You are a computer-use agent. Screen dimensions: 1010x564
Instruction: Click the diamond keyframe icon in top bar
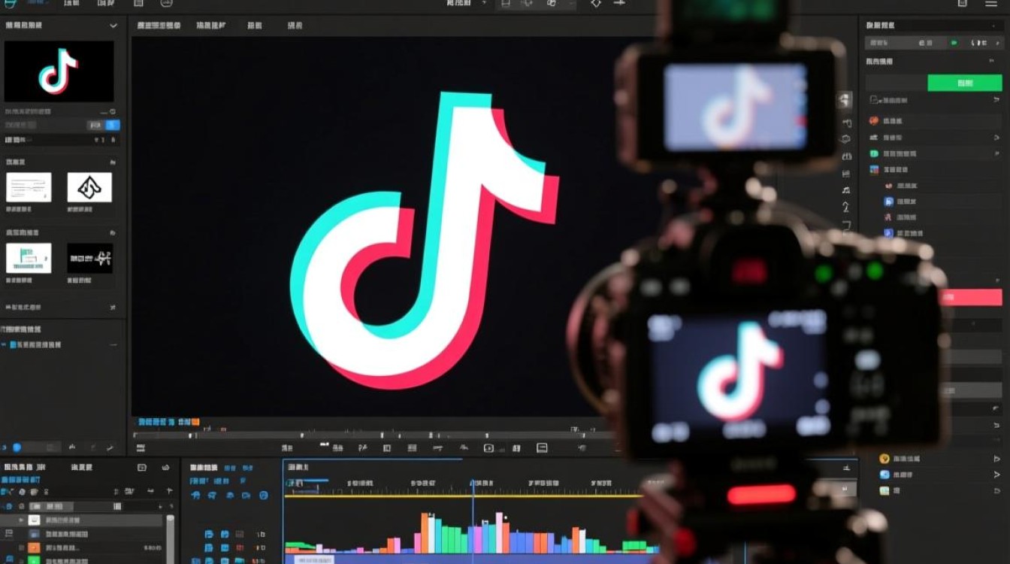(x=596, y=4)
